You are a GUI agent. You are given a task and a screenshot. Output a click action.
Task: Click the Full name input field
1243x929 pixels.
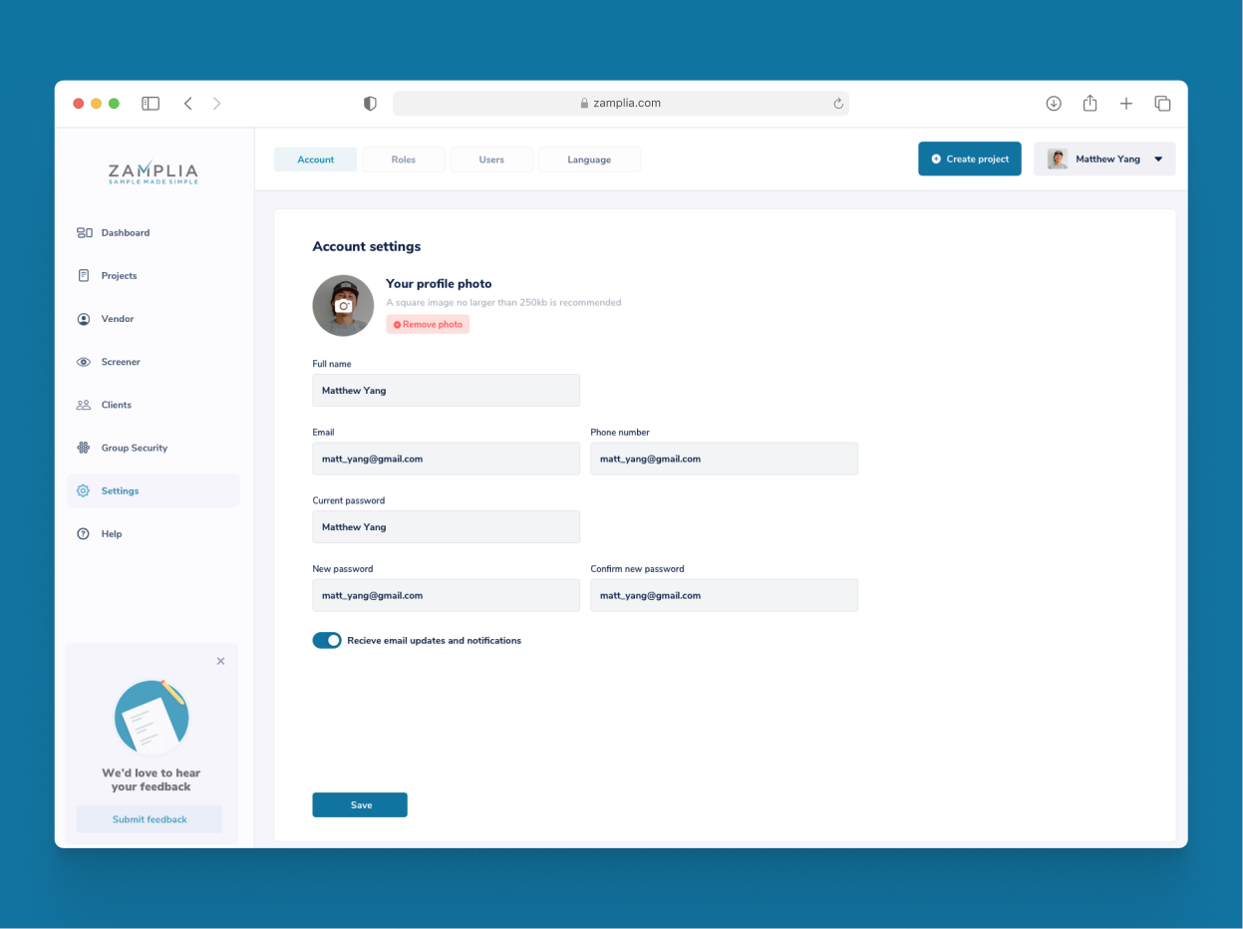click(x=446, y=391)
